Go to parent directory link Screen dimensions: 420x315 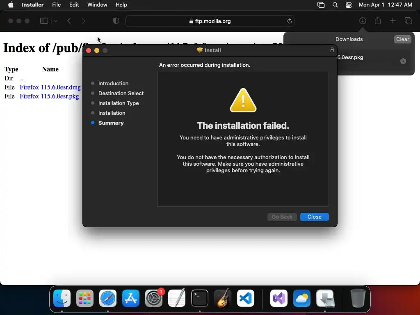[21, 78]
